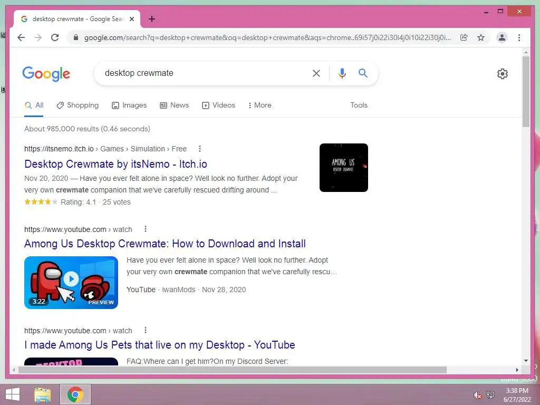Click the address bar URL
Image resolution: width=540 pixels, height=405 pixels.
pos(267,37)
